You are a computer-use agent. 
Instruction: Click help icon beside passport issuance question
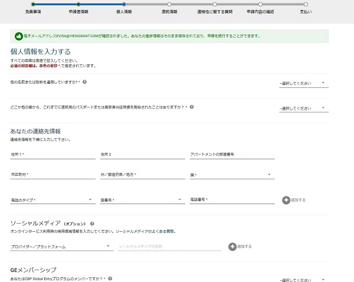pyautogui.click(x=191, y=107)
